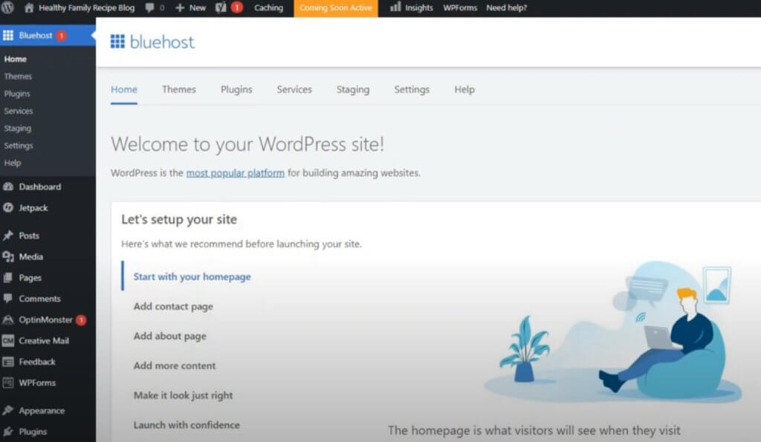Open the Help tab

pos(464,89)
